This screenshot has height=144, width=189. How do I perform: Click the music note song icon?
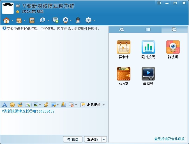pos(46,105)
